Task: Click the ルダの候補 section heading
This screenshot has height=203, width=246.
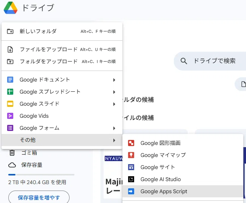Action: point(138,100)
